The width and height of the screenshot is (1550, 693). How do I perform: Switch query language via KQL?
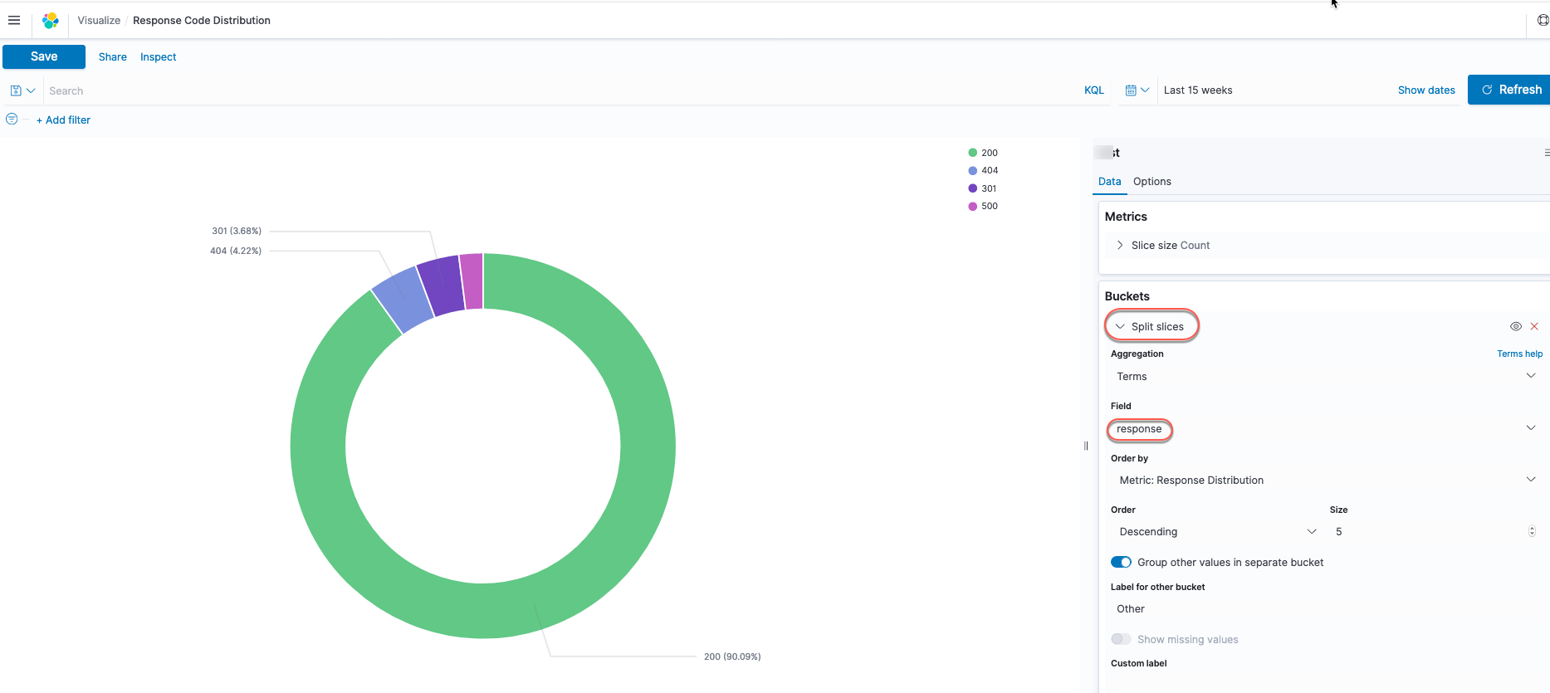(1094, 90)
